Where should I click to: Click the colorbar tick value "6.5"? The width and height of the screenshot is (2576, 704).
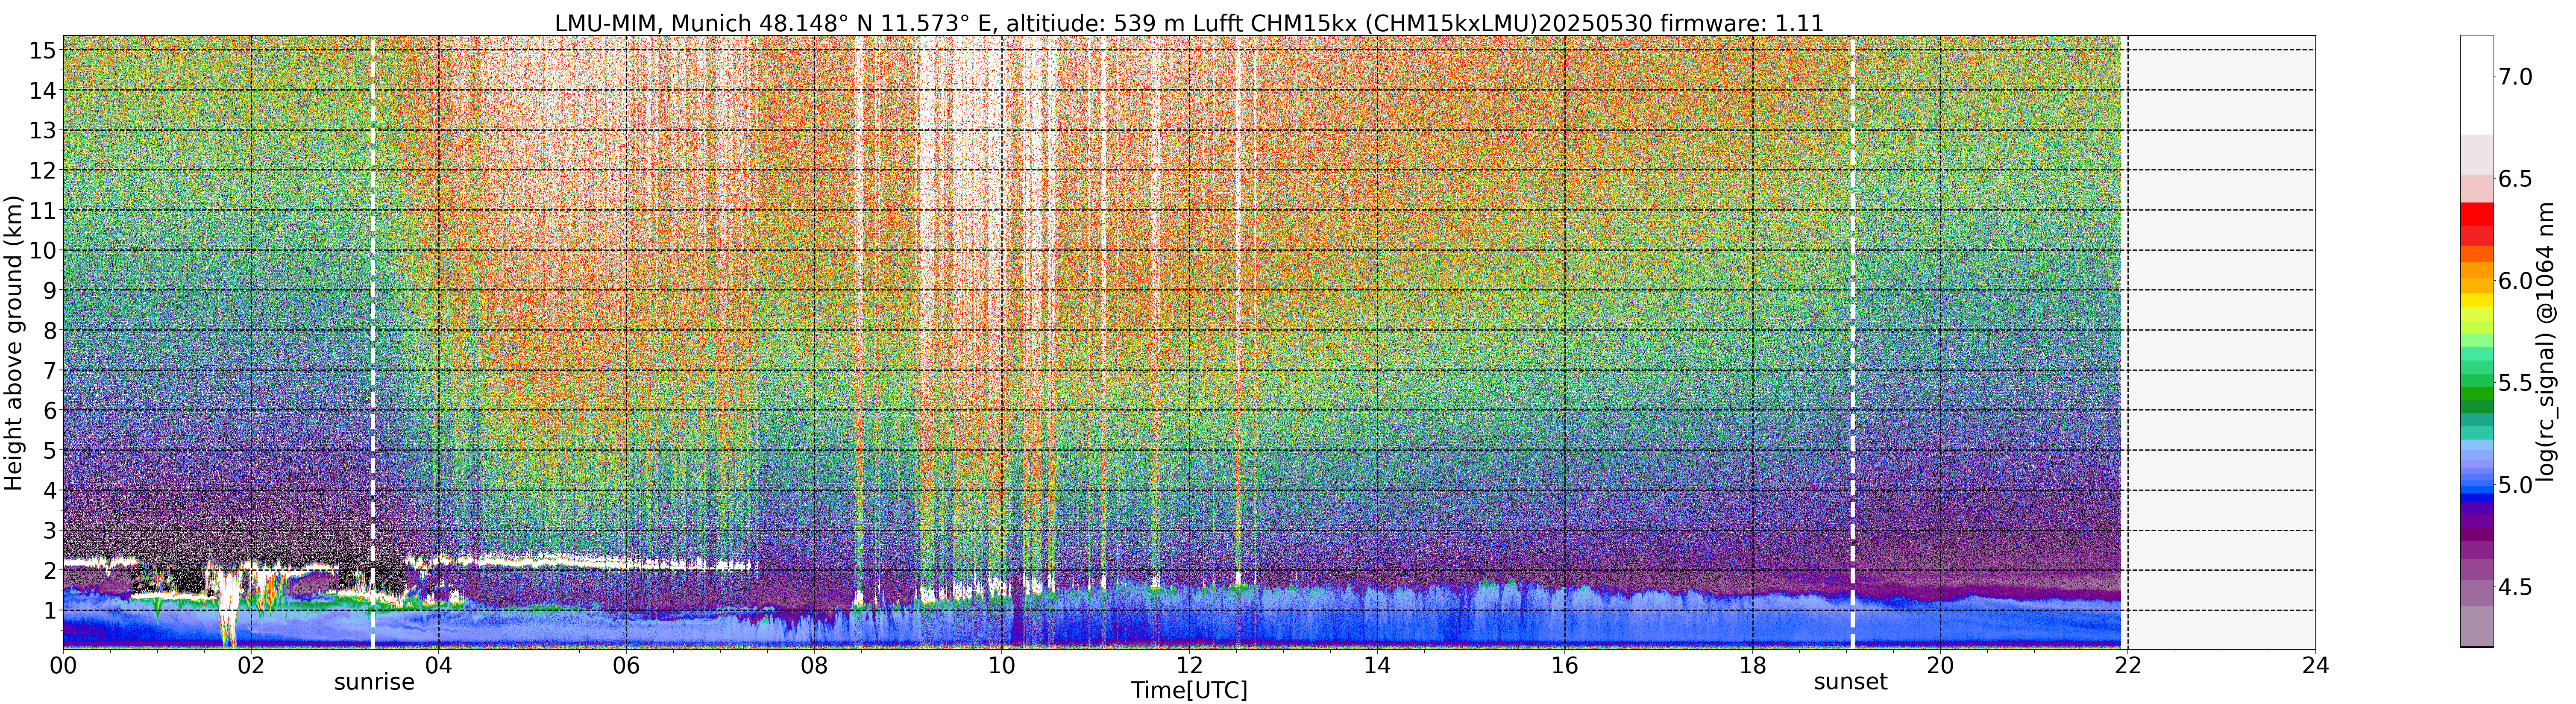pyautogui.click(x=2515, y=179)
